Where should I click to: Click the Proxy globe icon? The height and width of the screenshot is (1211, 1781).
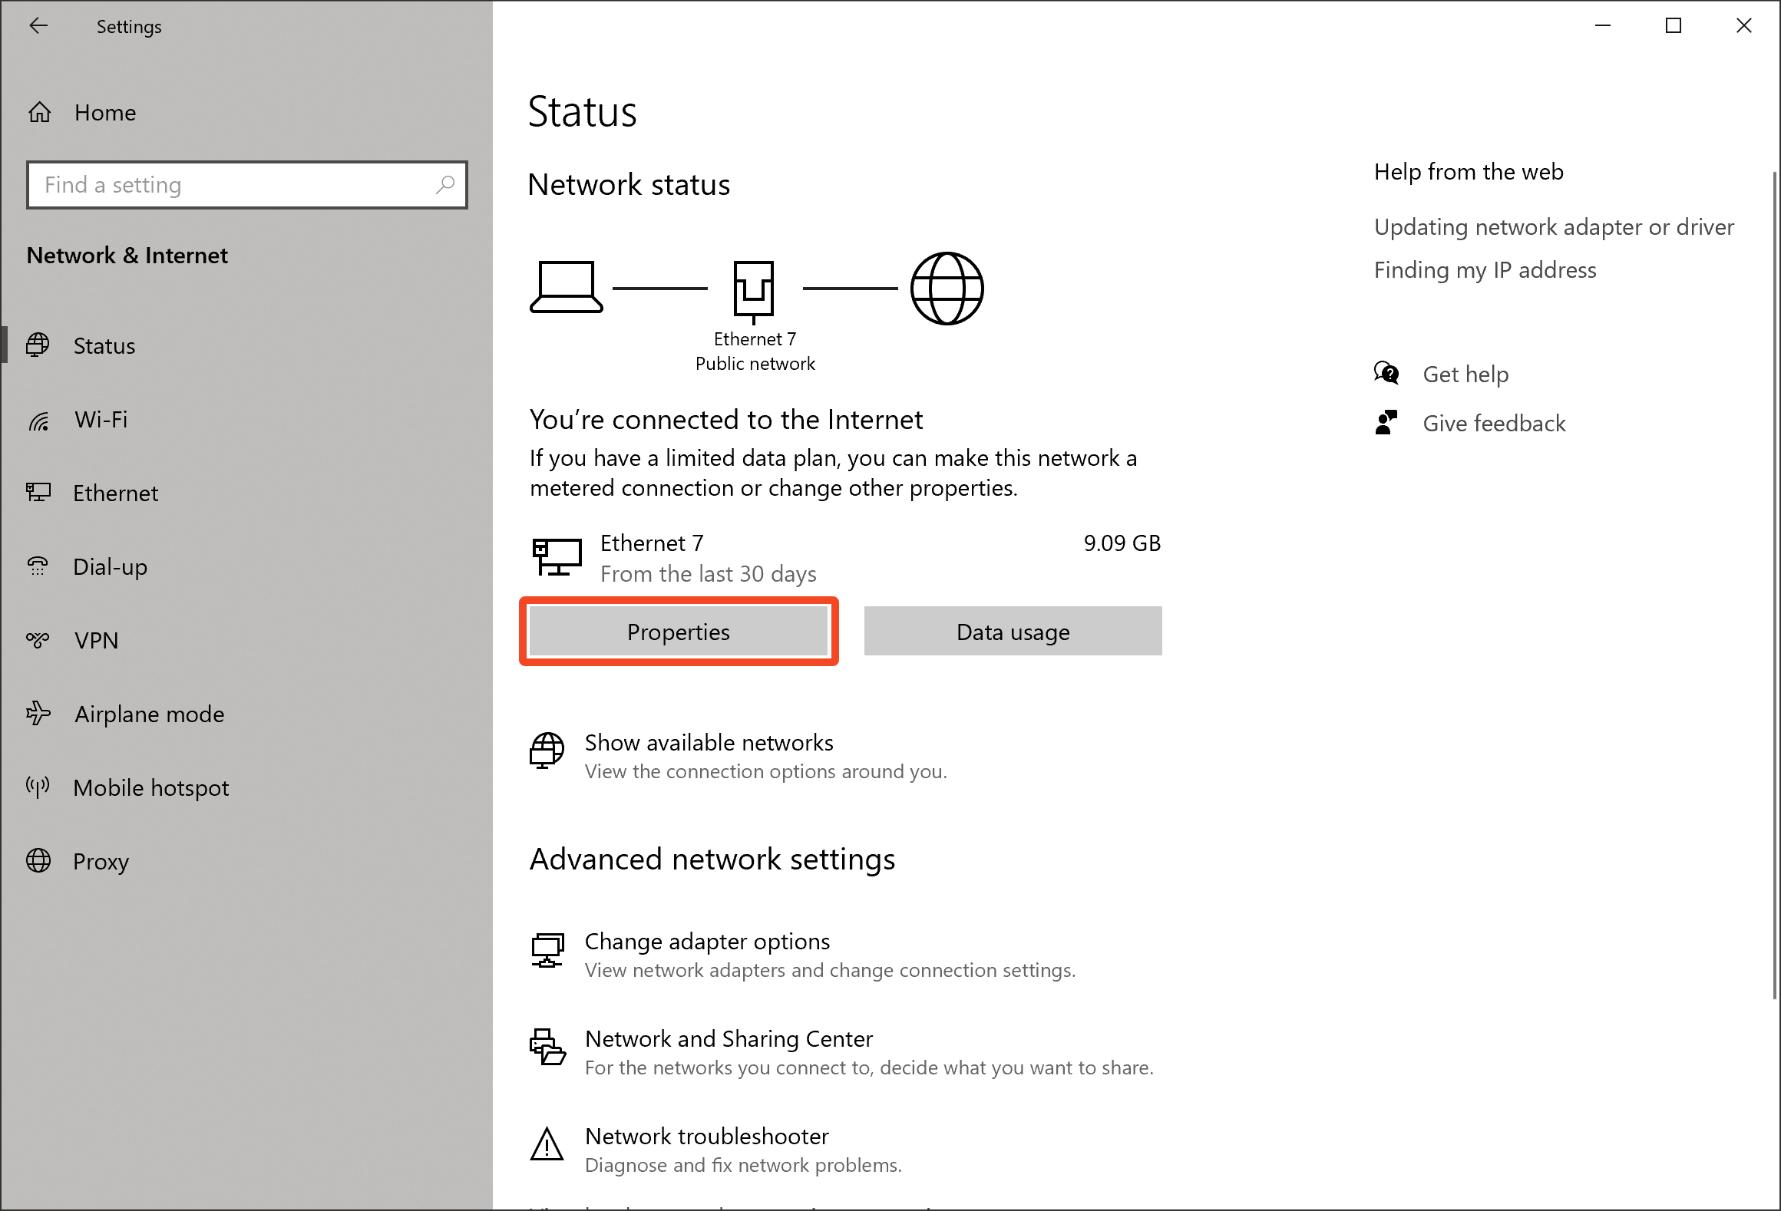coord(38,860)
